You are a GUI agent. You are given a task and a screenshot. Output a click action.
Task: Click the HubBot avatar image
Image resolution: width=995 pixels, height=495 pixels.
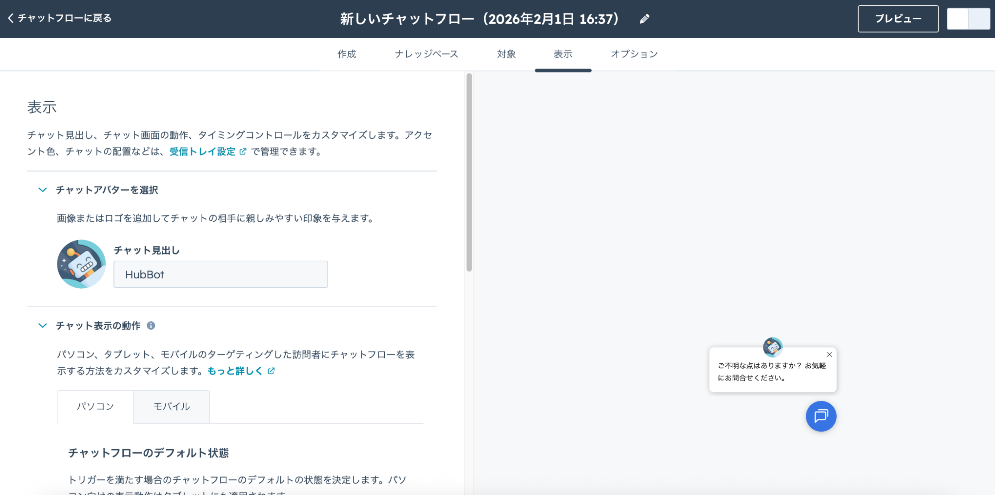click(81, 264)
